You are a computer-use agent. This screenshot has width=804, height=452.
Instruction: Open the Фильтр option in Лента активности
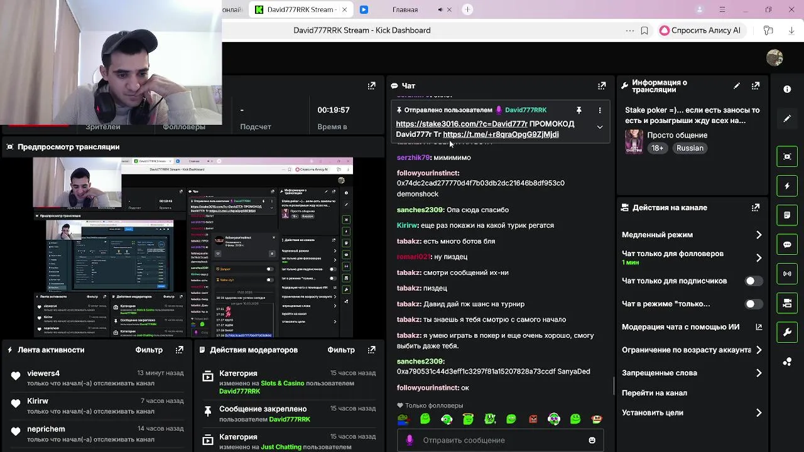click(149, 350)
